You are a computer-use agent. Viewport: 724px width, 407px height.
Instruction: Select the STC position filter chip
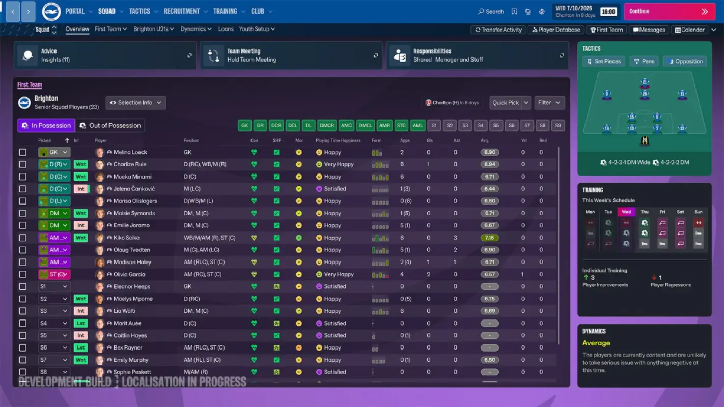(402, 125)
